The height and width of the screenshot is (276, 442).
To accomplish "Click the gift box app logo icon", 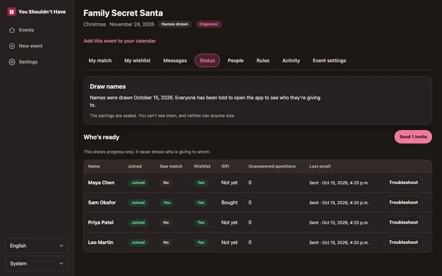I will point(12,12).
